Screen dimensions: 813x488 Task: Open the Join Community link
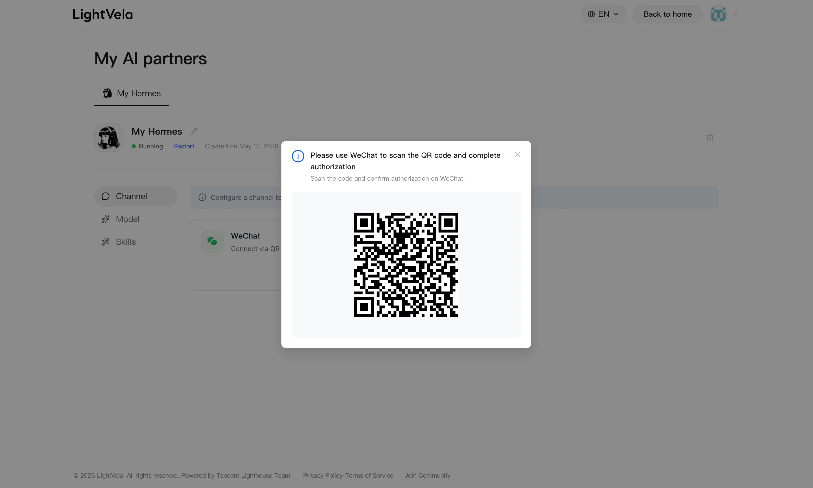(427, 476)
